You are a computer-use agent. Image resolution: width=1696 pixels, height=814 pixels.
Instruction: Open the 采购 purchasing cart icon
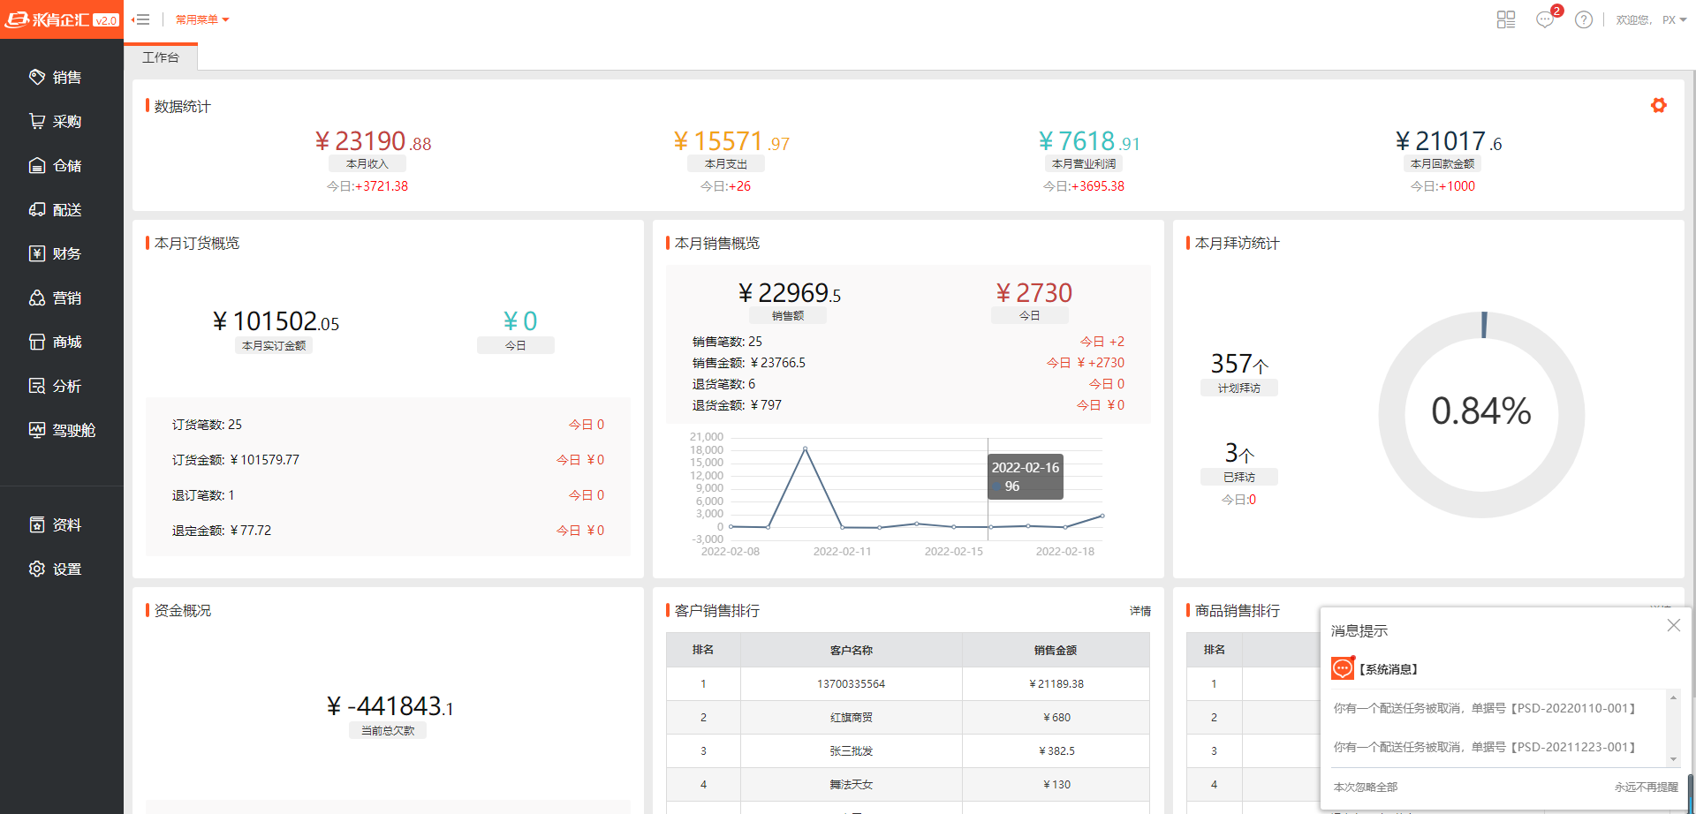(x=37, y=122)
